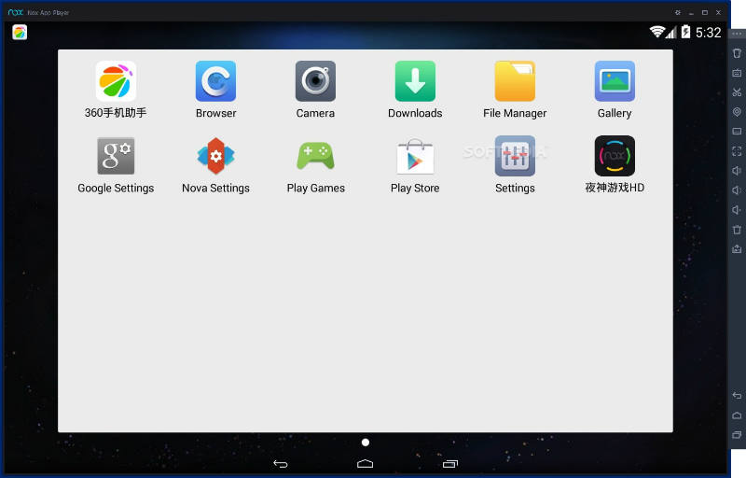The width and height of the screenshot is (746, 478).
Task: Expand the sidebar three-dots menu
Action: [x=737, y=34]
